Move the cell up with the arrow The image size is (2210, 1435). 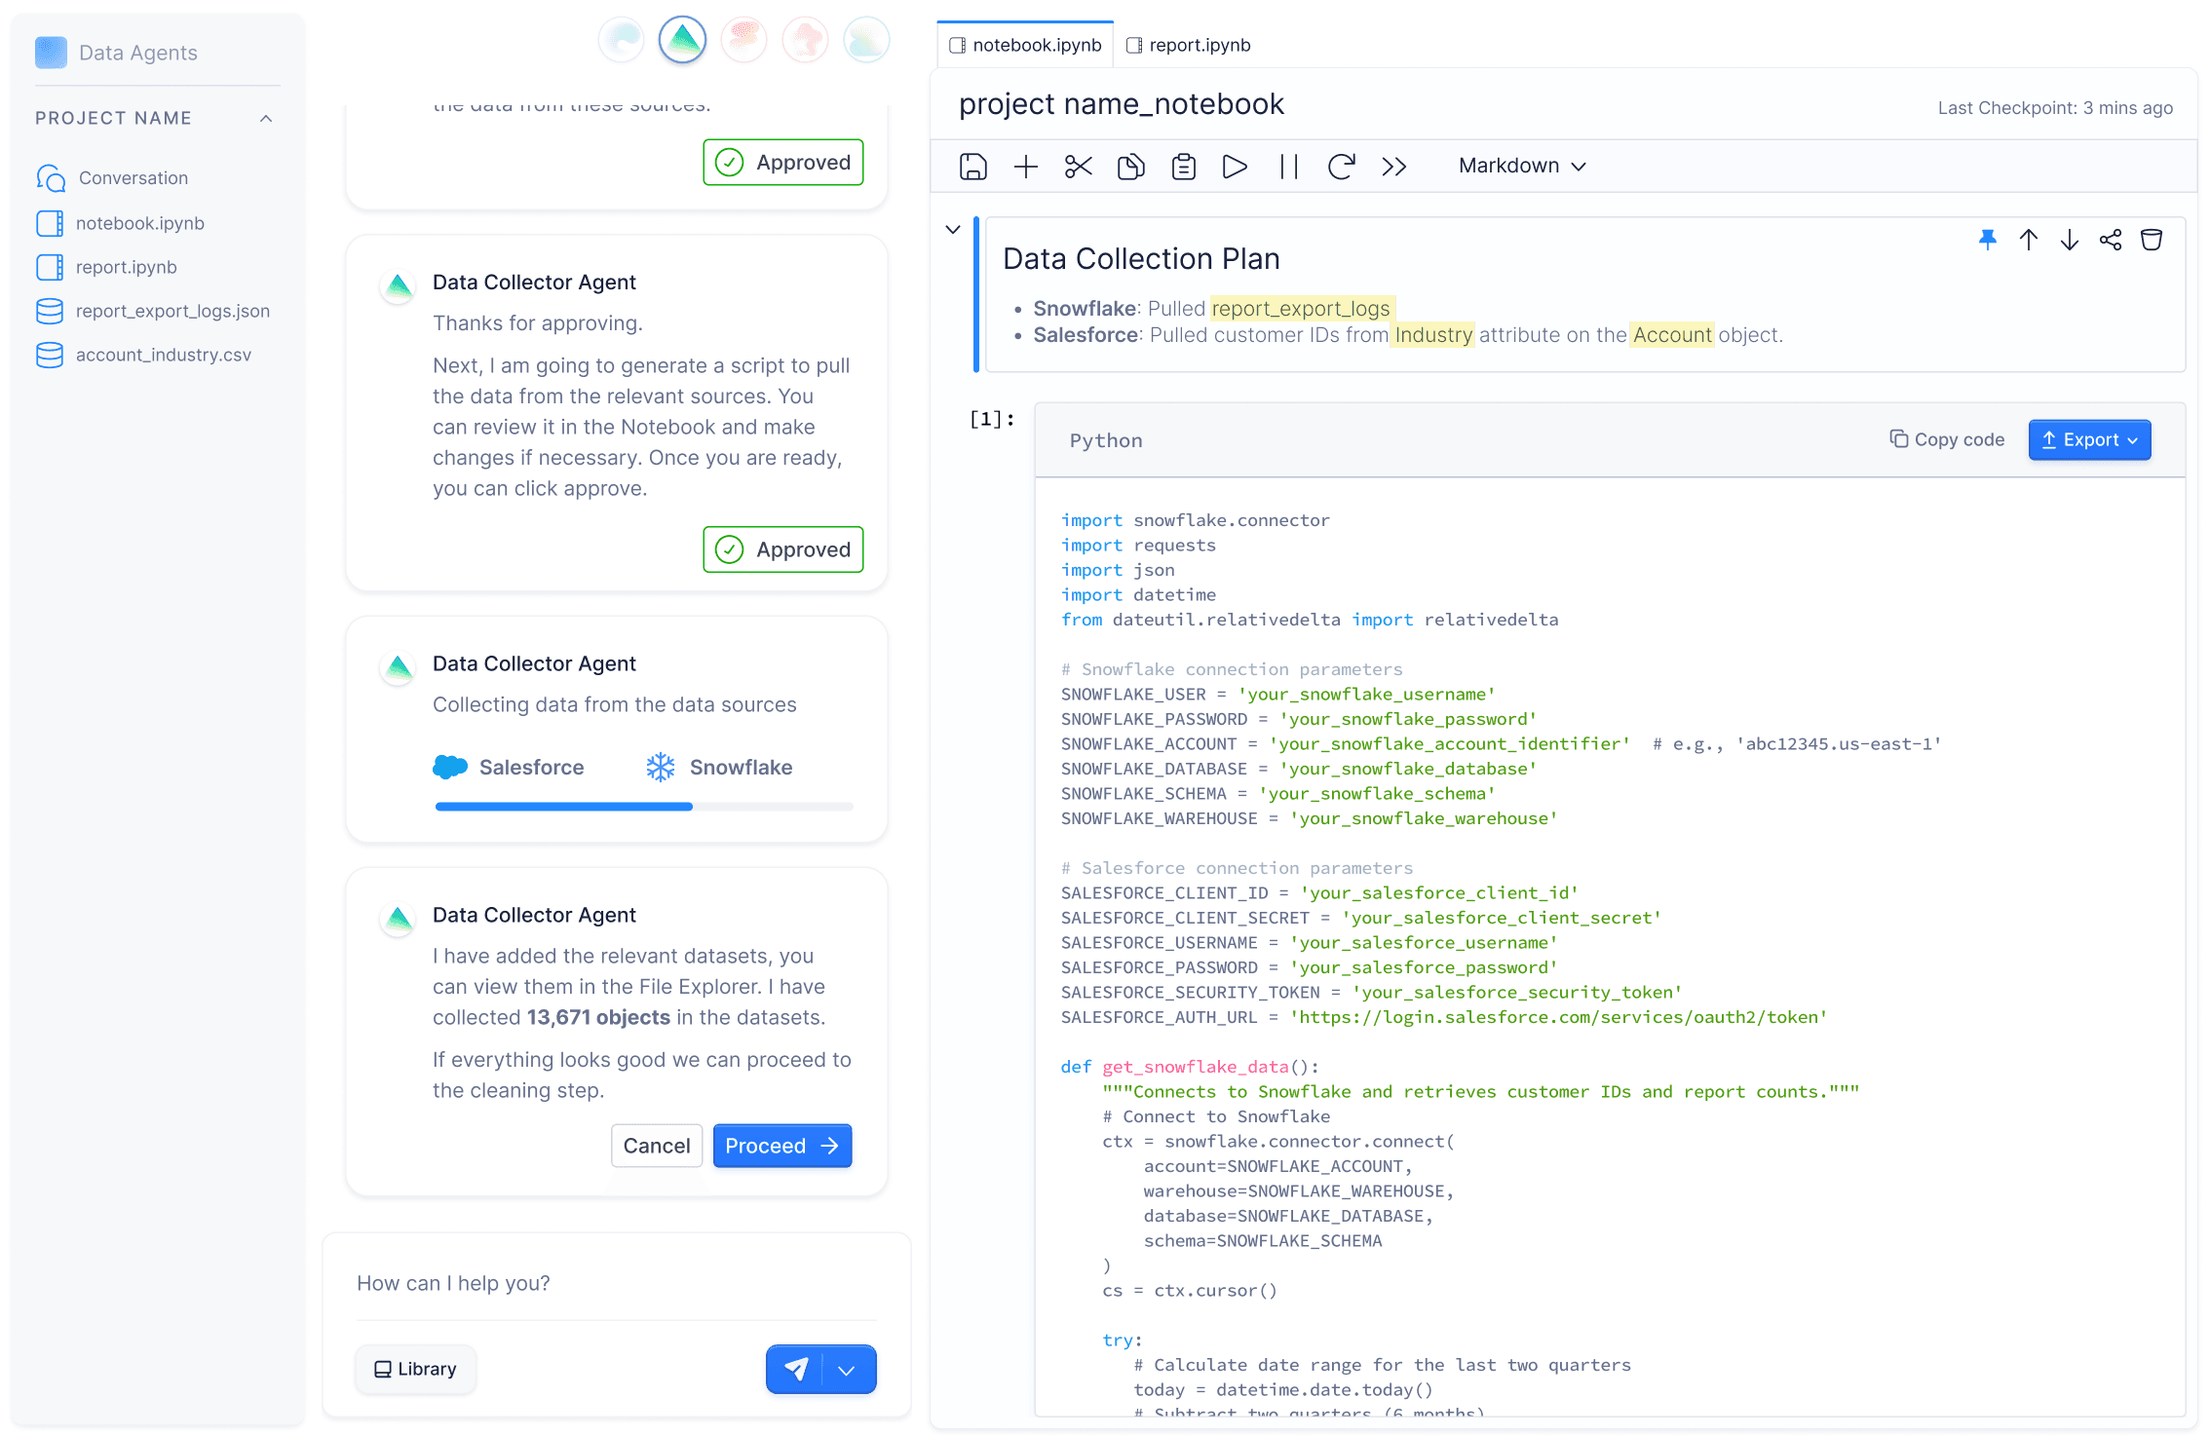2029,240
